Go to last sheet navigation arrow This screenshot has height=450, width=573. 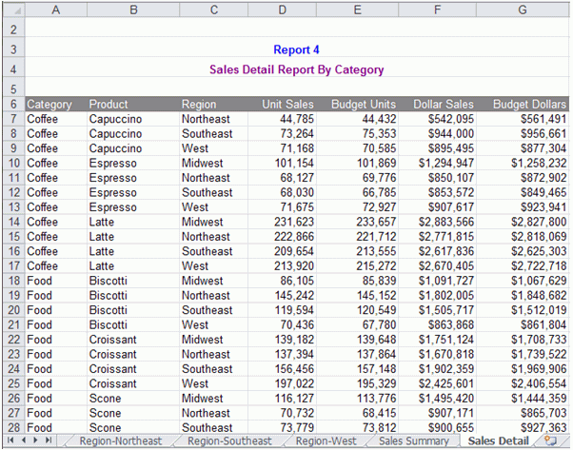pos(48,441)
